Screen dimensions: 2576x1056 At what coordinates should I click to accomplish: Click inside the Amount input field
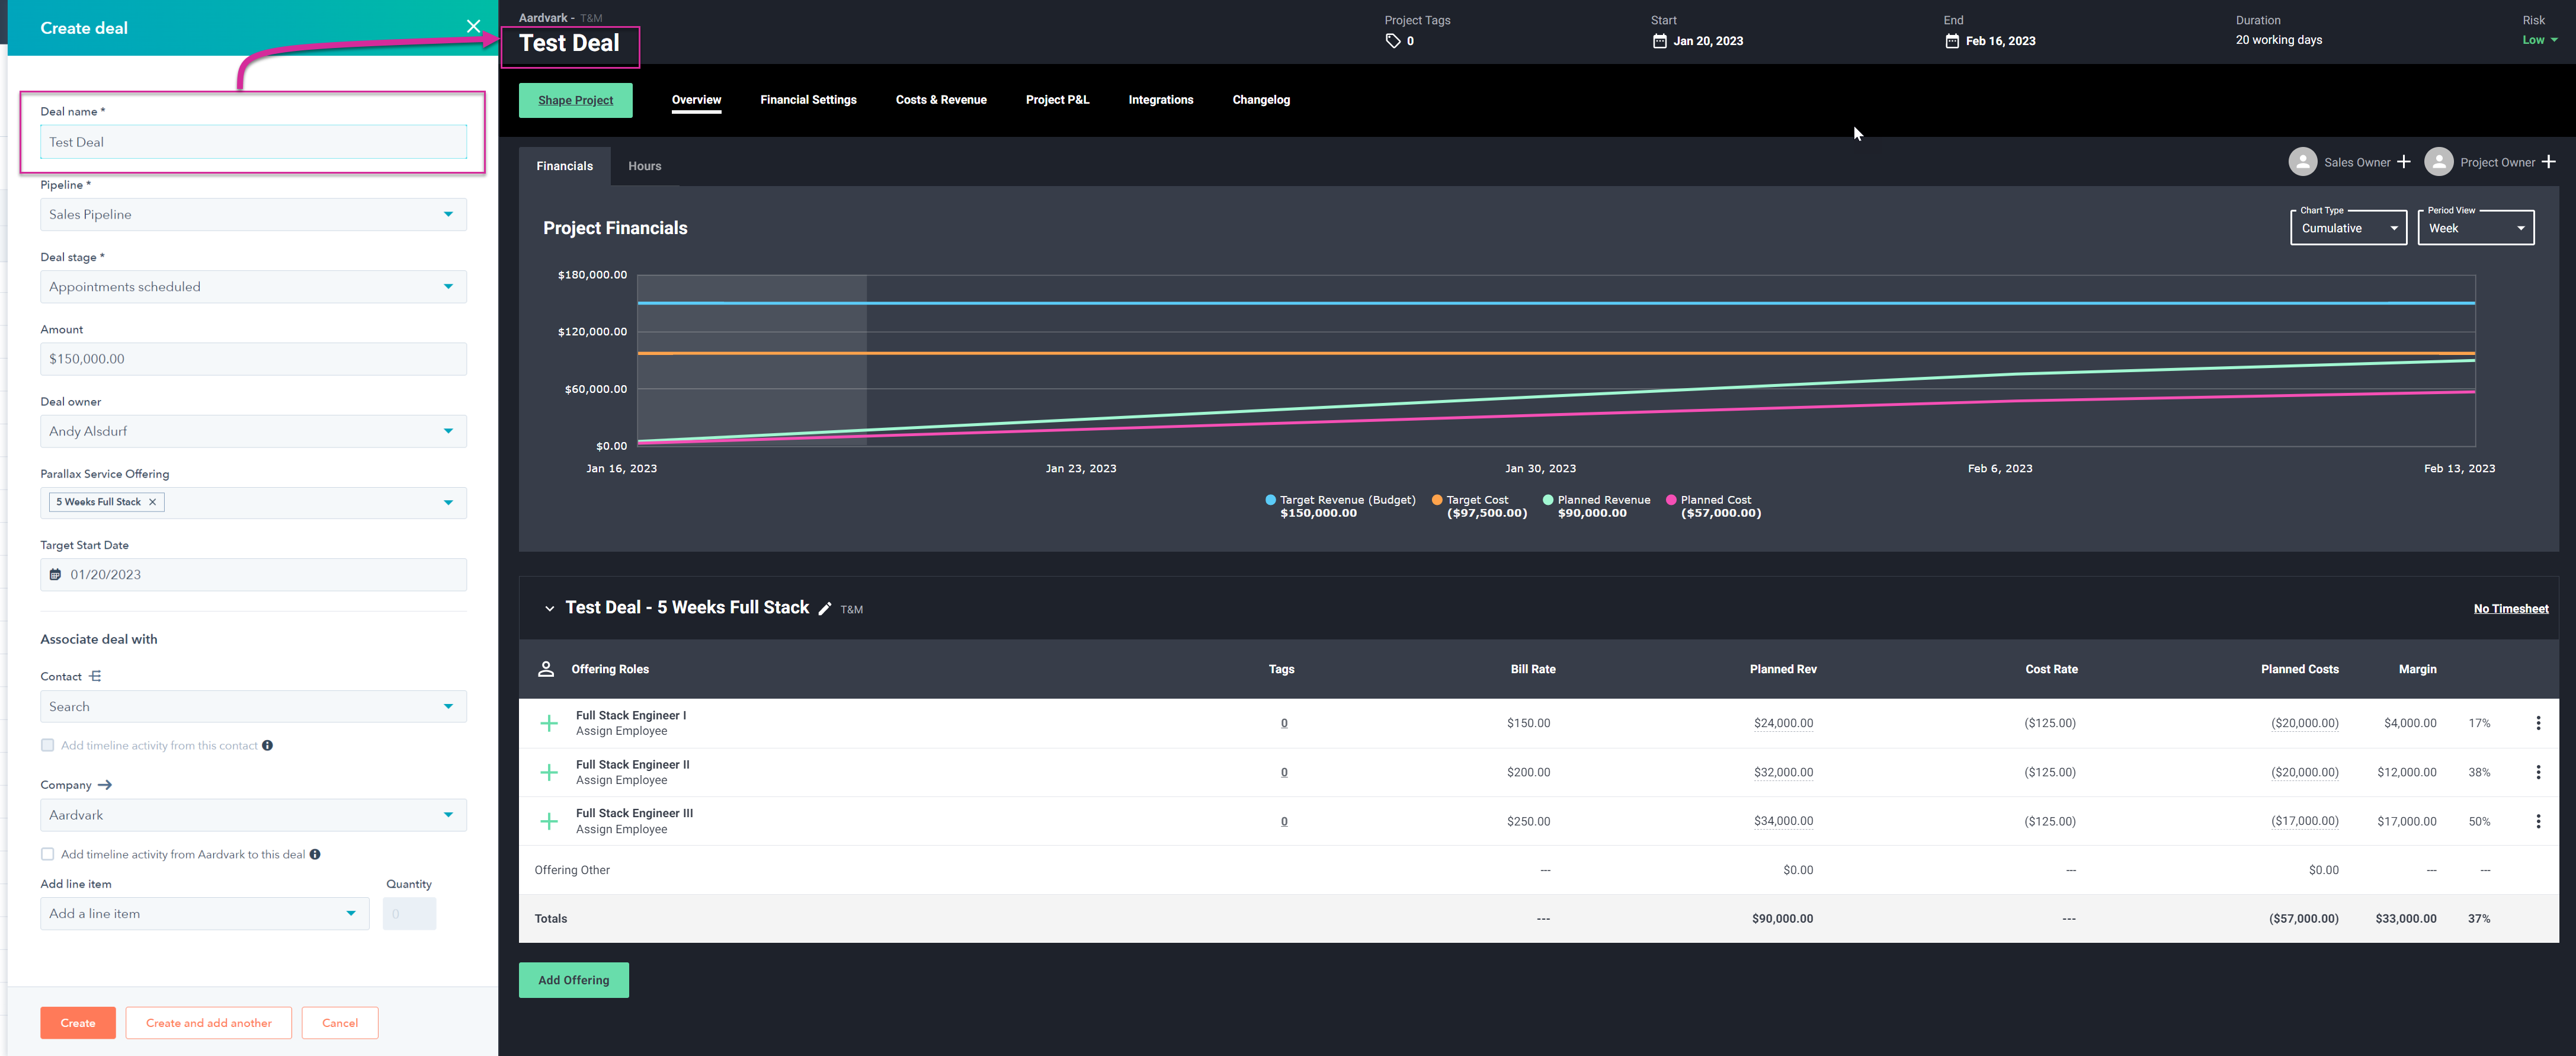(253, 358)
